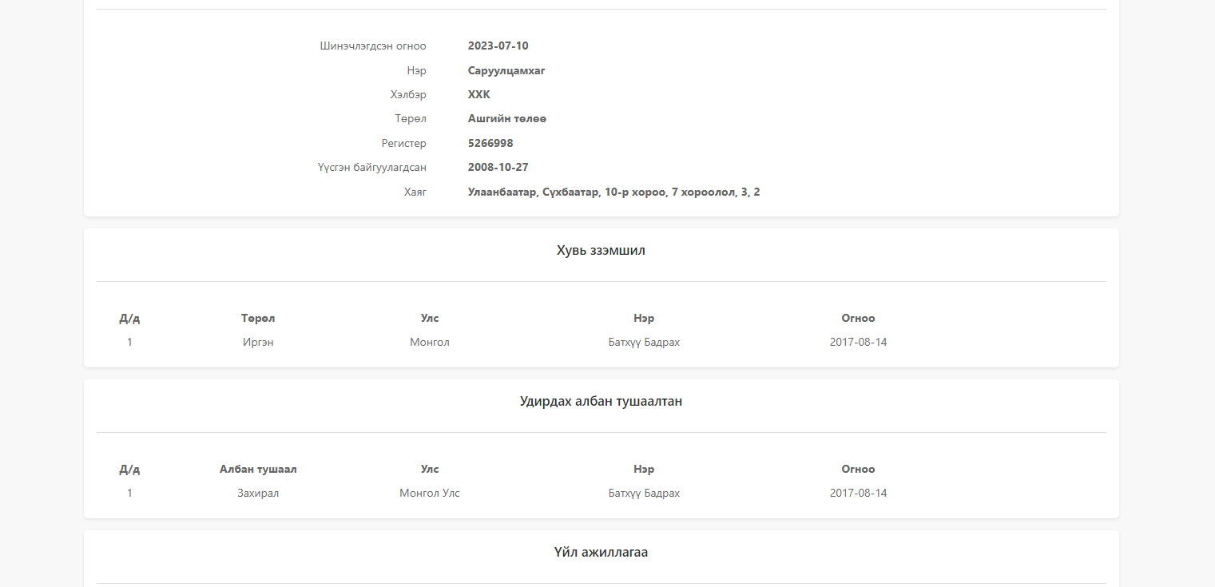Click the updated date 2023-07-10

(x=498, y=46)
